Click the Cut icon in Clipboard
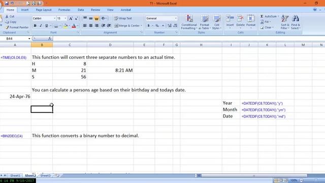The height and width of the screenshot is (183, 325). pyautogui.click(x=7, y=16)
